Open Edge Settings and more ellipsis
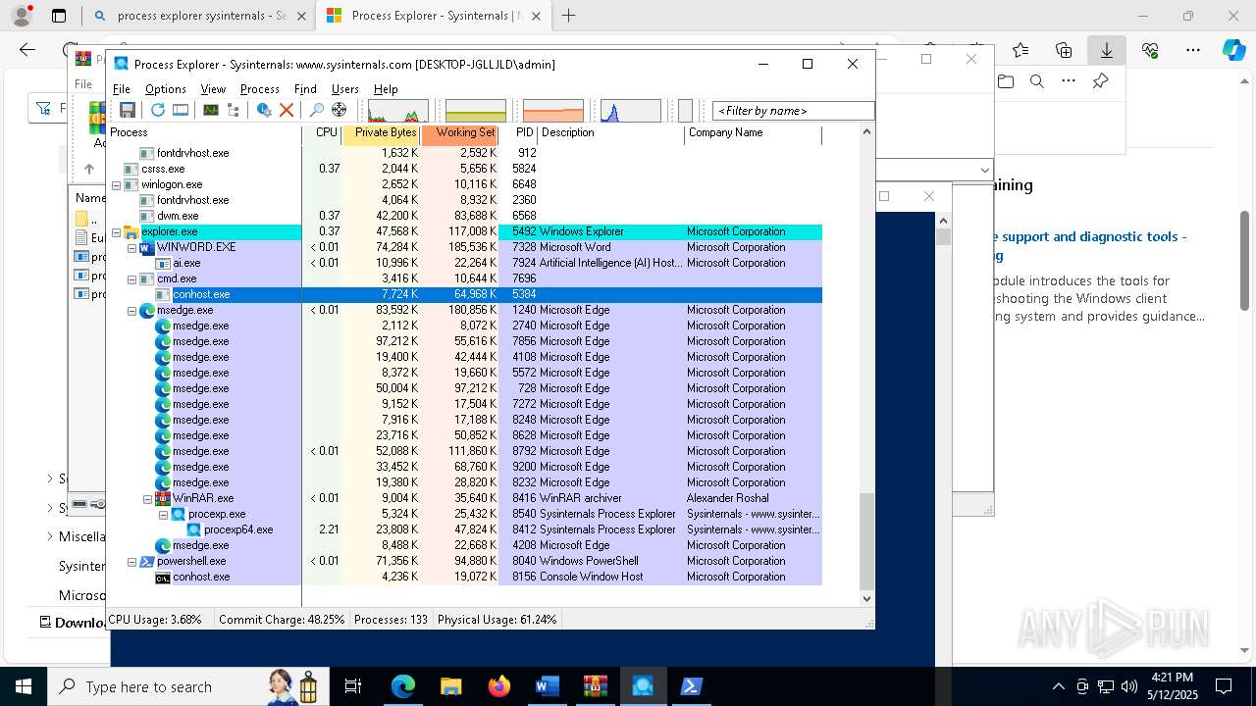1256x706 pixels. click(1193, 50)
